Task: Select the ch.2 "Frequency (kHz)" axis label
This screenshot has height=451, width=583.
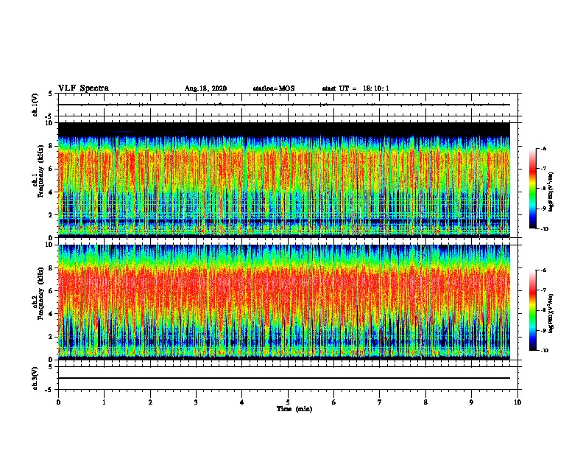Action: (40, 293)
